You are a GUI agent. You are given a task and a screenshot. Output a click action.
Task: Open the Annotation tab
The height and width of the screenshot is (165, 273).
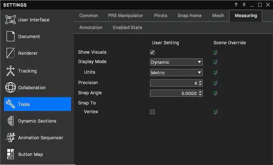click(91, 28)
